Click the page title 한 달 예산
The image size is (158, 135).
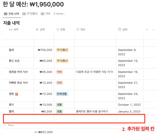pos(33,4)
